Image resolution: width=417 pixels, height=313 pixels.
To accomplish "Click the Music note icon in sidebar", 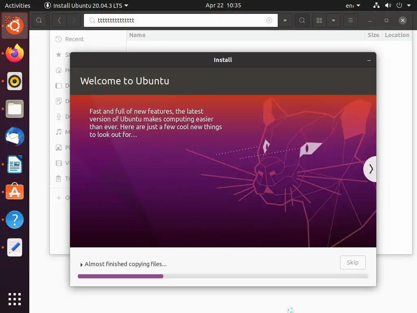I will pos(59,132).
